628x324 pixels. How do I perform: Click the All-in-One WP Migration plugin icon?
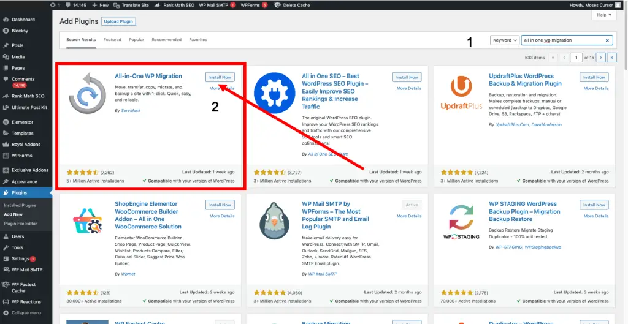87,93
